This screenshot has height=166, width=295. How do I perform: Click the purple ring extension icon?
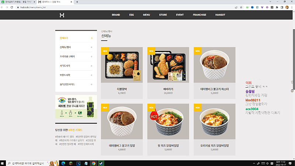tap(267, 7)
